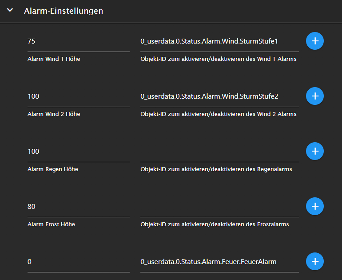The height and width of the screenshot is (280, 342).
Task: Click the bottom numeric field showing 0
Action: [x=78, y=262]
